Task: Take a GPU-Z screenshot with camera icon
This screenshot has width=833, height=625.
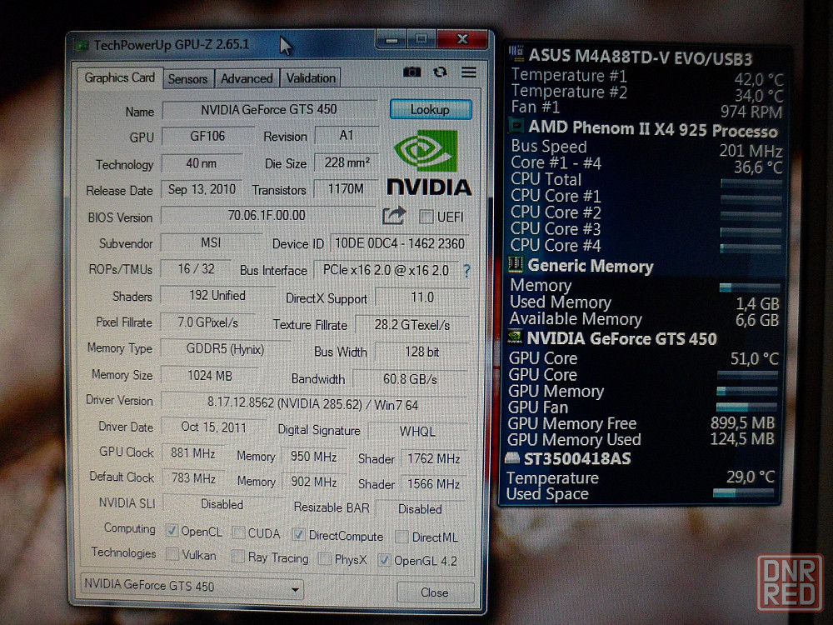Action: coord(412,72)
